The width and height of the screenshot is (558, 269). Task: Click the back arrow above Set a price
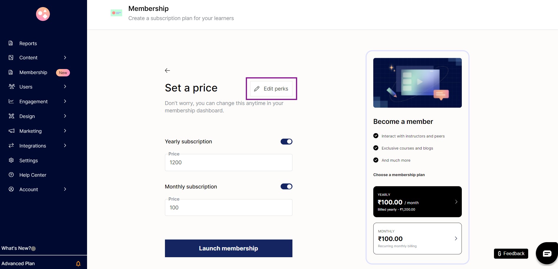click(167, 70)
